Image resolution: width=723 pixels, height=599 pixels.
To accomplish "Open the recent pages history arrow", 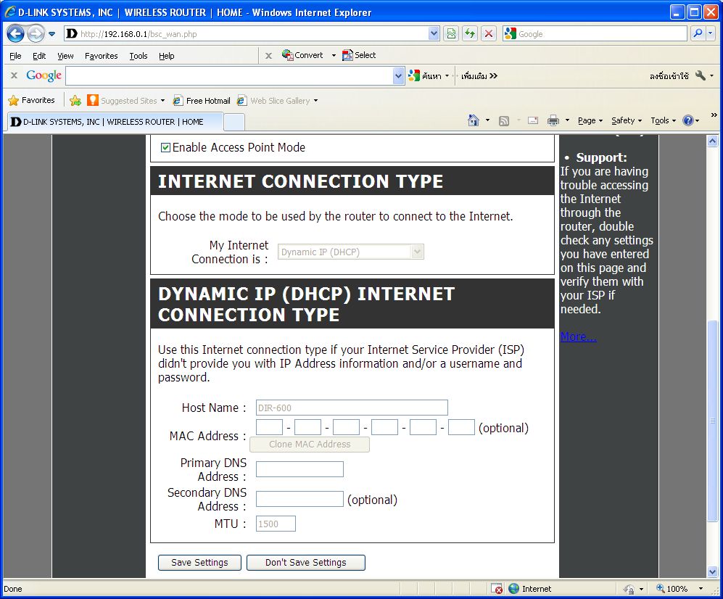I will (51, 33).
